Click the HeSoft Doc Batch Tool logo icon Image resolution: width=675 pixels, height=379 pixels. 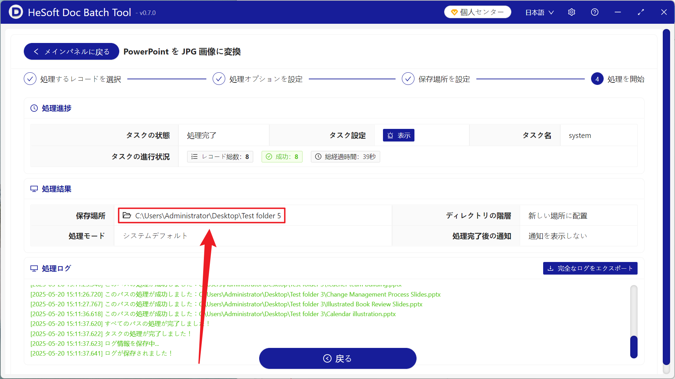click(x=15, y=12)
